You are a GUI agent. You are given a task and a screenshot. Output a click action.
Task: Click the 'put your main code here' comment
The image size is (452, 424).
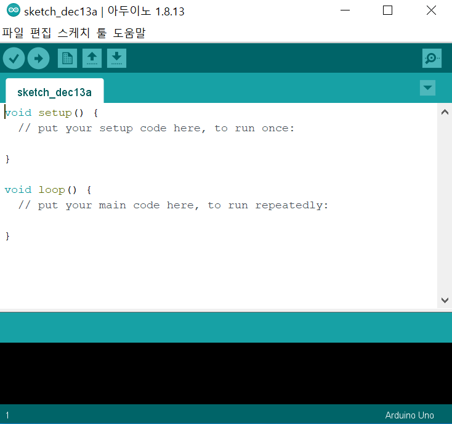click(x=173, y=205)
